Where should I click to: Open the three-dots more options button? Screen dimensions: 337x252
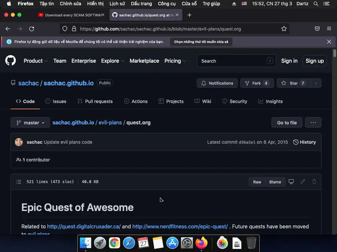coord(313,123)
